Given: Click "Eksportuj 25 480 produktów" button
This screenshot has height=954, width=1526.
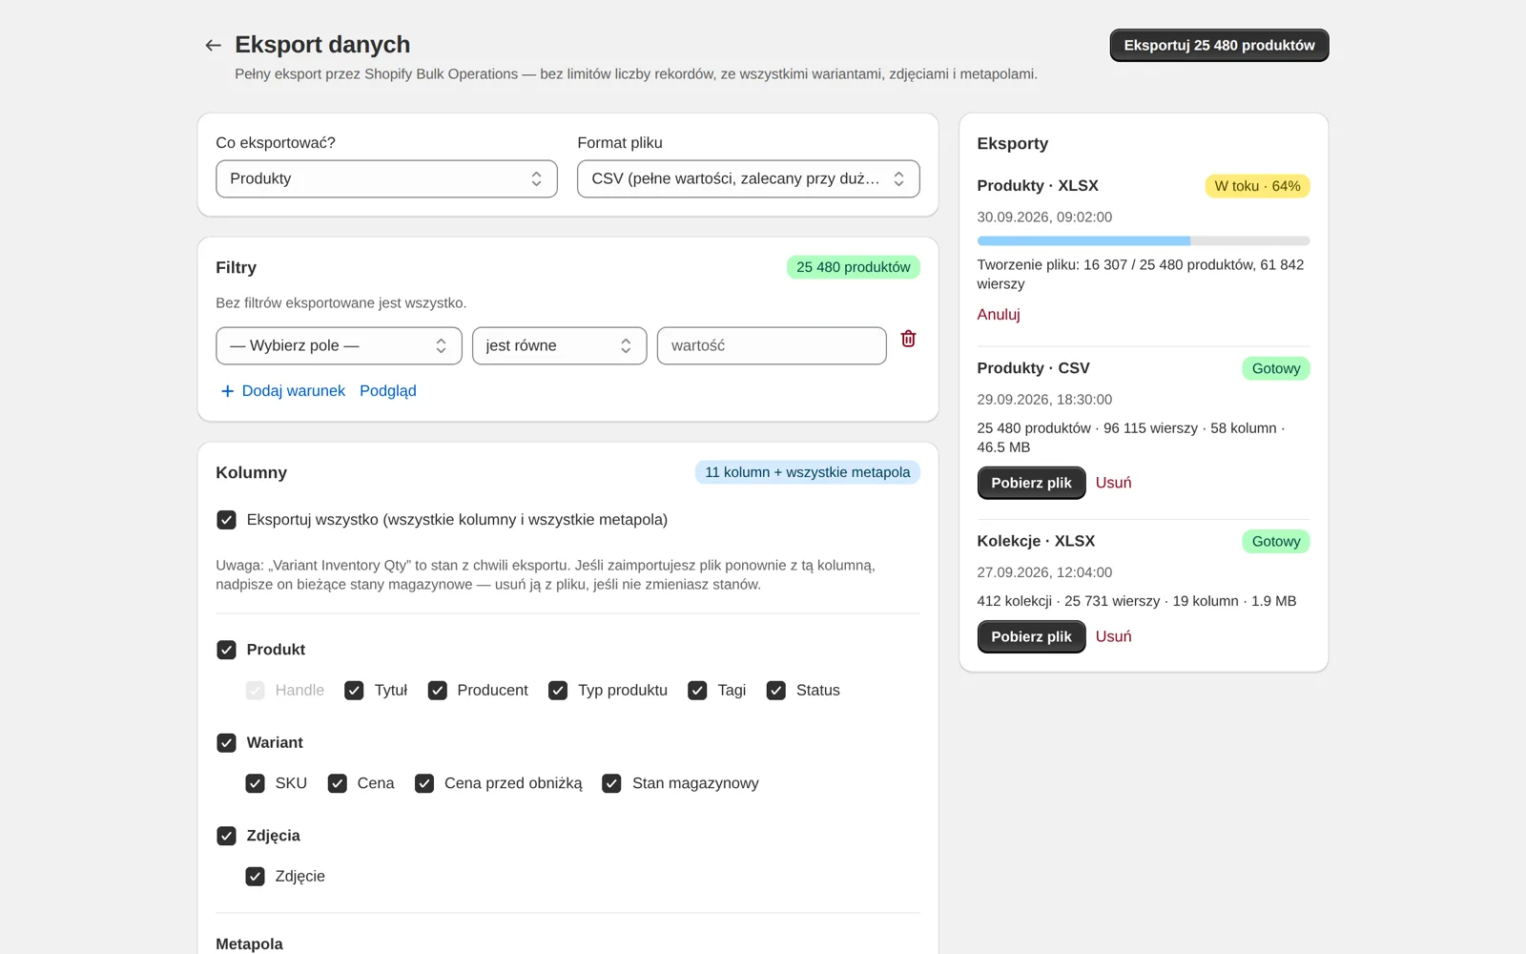Looking at the screenshot, I should (x=1219, y=45).
